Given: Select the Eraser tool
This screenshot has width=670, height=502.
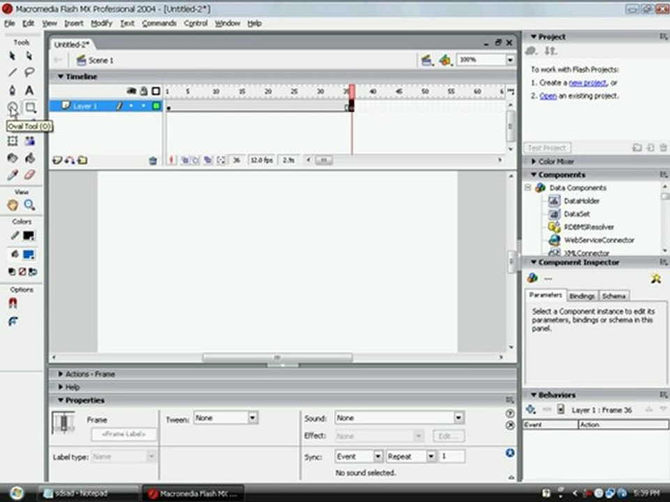Looking at the screenshot, I should (x=29, y=174).
